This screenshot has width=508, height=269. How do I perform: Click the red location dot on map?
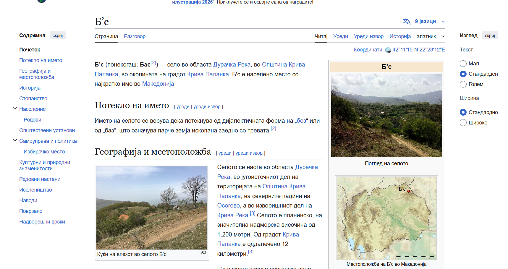pyautogui.click(x=409, y=191)
